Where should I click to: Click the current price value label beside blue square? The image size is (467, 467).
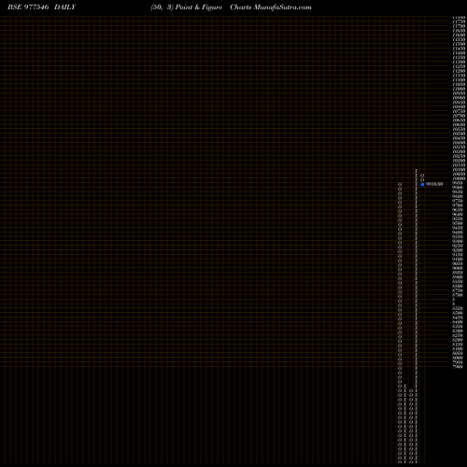pos(434,184)
